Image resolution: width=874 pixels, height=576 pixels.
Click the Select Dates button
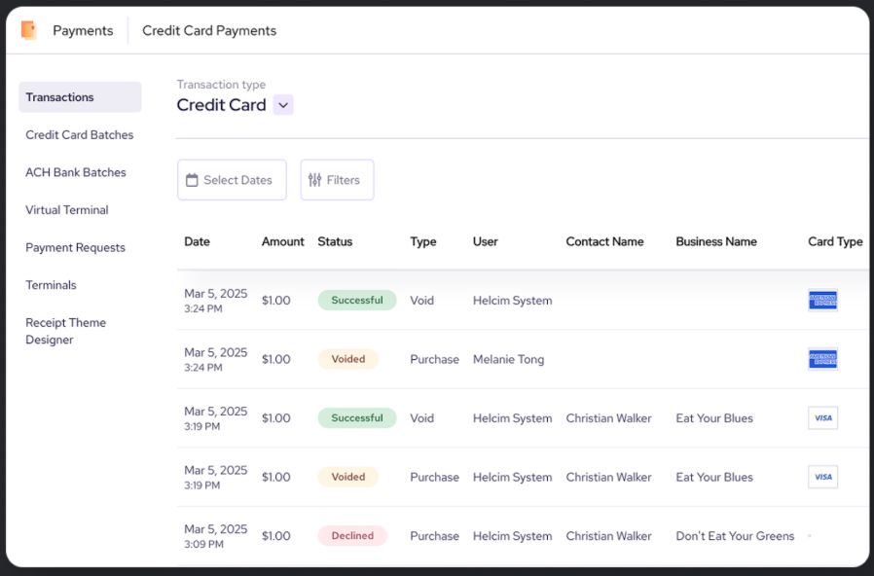click(x=232, y=179)
